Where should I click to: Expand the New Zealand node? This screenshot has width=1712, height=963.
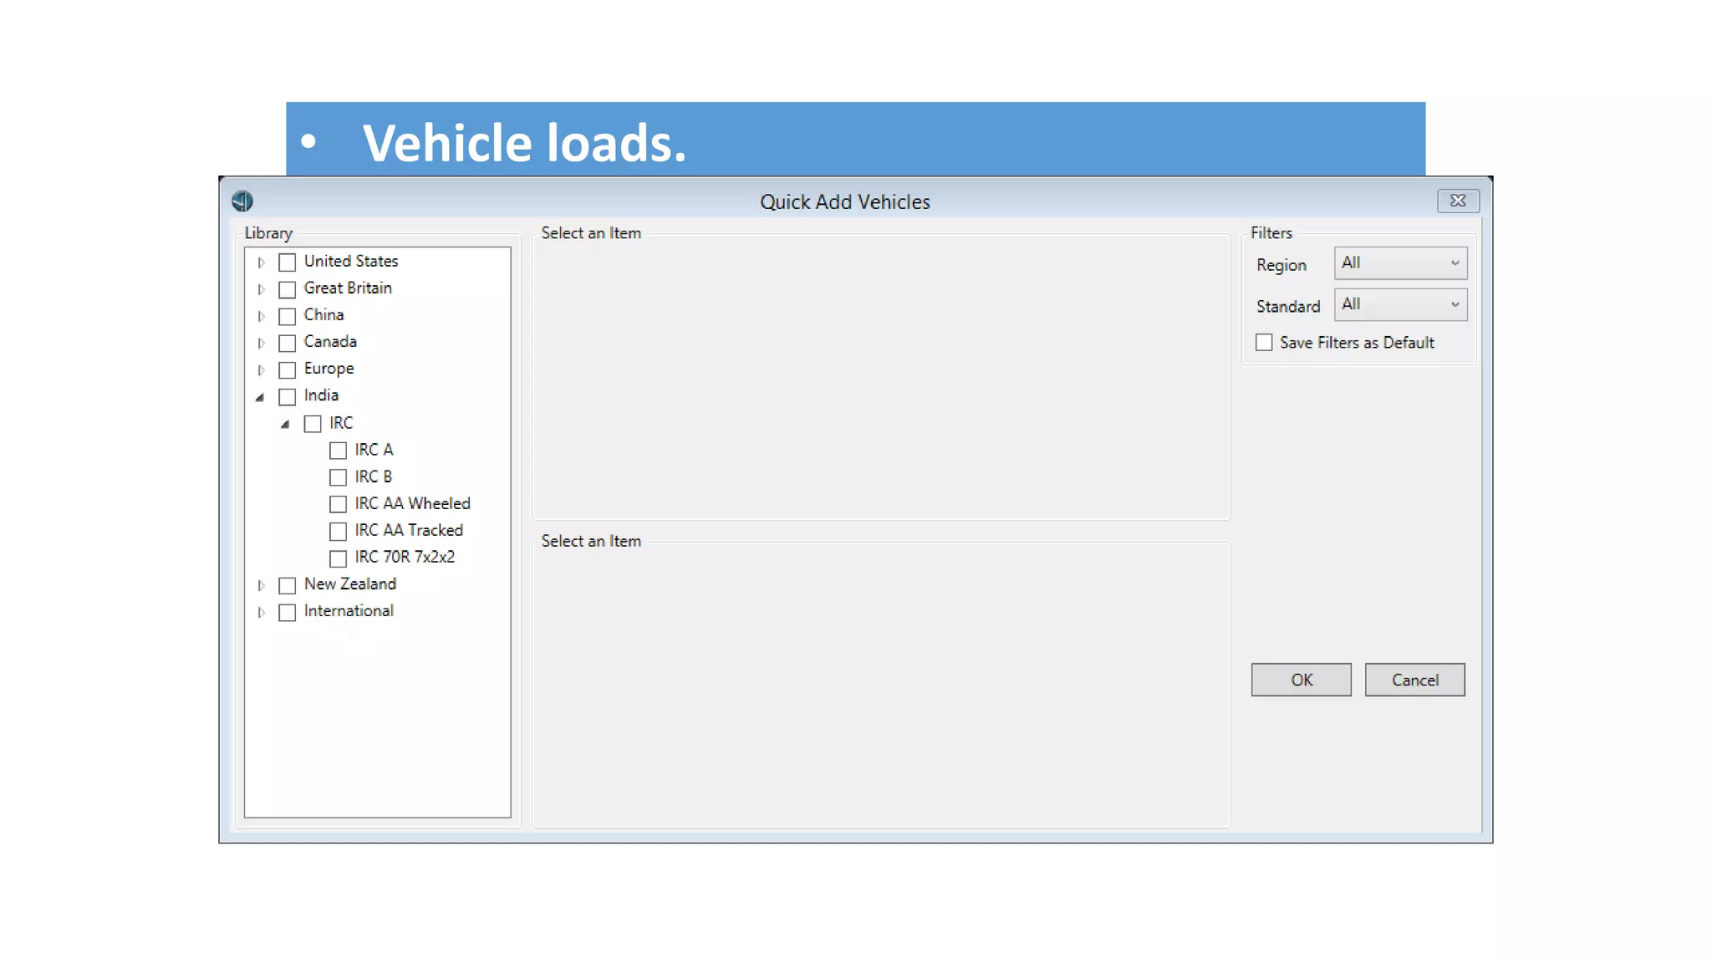pyautogui.click(x=261, y=585)
